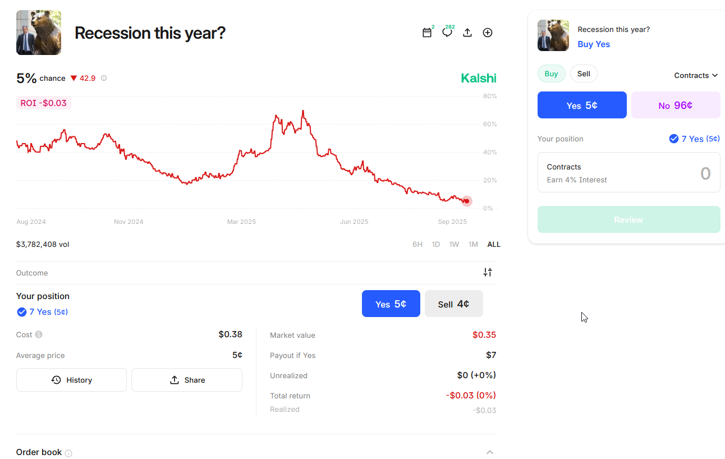Focus the Contracts amount input field
This screenshot has width=725, height=459.
pos(628,172)
